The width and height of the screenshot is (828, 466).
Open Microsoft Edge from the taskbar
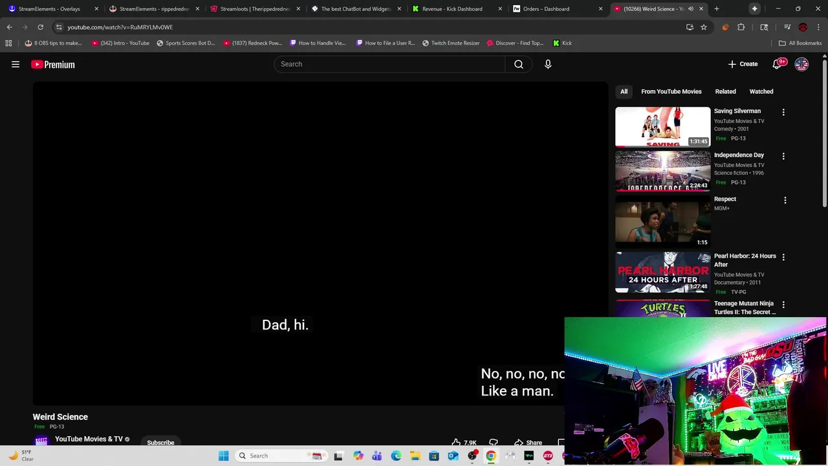pos(396,456)
